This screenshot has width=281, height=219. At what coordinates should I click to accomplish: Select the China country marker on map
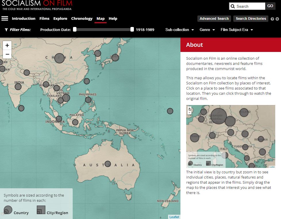pyautogui.click(x=59, y=58)
